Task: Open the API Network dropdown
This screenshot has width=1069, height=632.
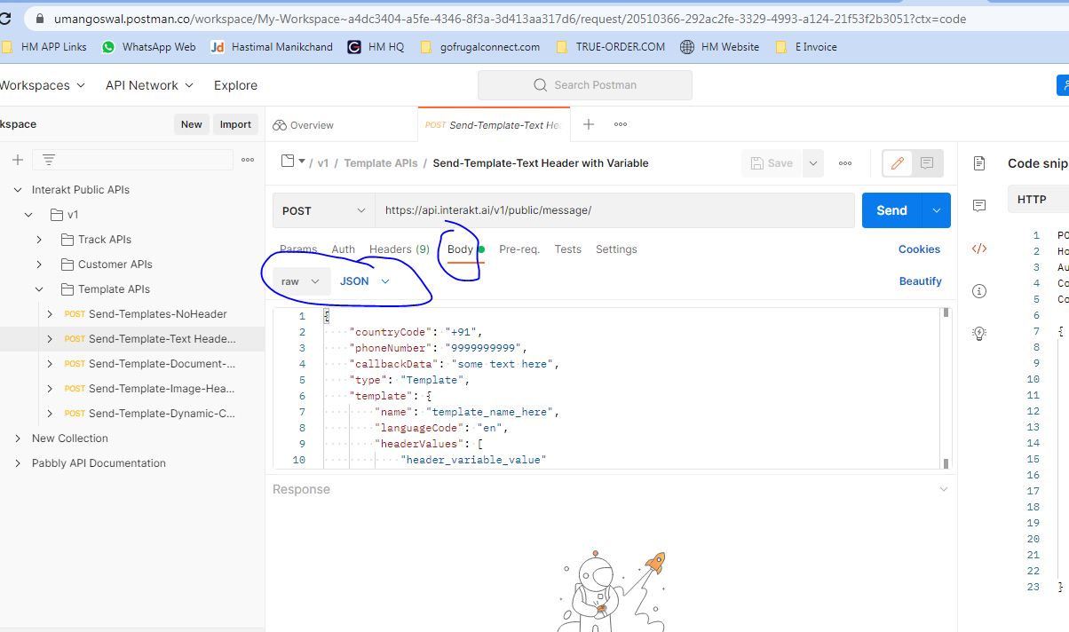Action: click(149, 85)
